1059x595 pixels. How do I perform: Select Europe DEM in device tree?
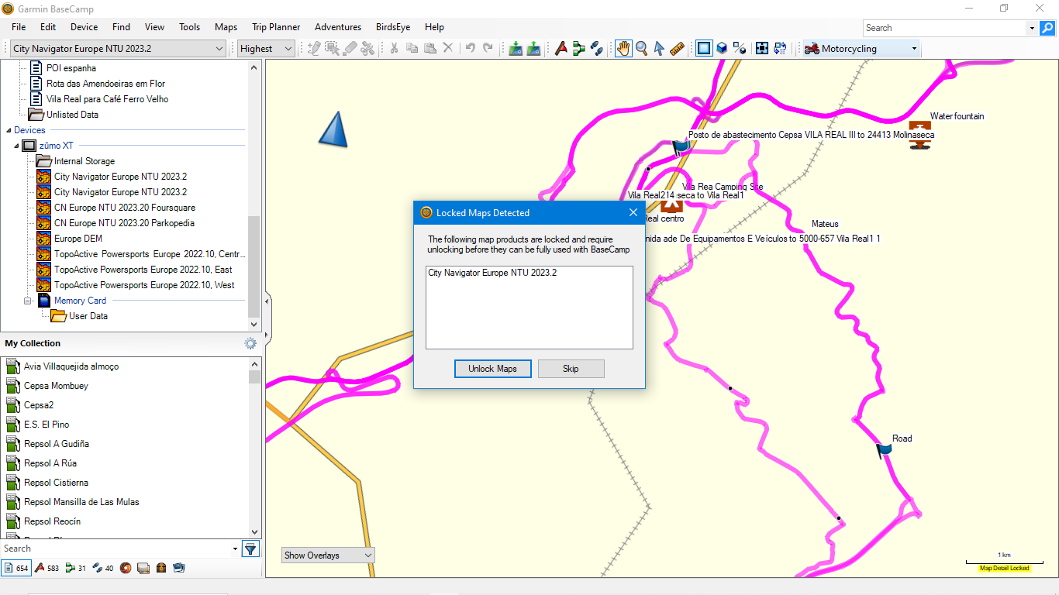[78, 239]
